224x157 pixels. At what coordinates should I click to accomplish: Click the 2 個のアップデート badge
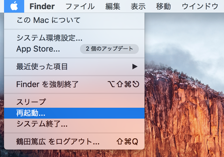click(x=109, y=49)
